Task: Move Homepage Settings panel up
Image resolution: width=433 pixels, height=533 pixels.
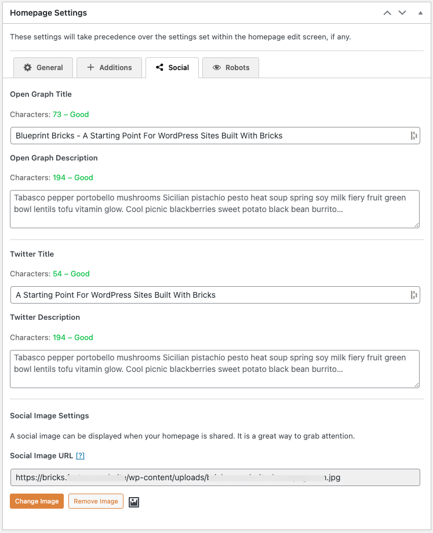Action: tap(387, 13)
